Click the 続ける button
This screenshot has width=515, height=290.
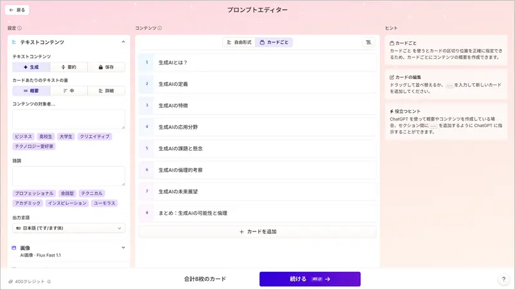pyautogui.click(x=310, y=279)
